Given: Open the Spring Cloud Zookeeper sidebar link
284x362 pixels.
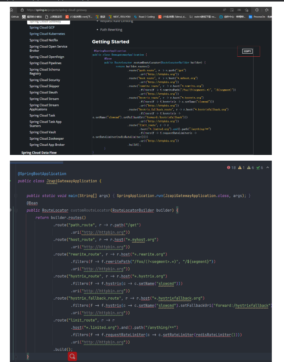Looking at the screenshot, I should tap(47, 139).
